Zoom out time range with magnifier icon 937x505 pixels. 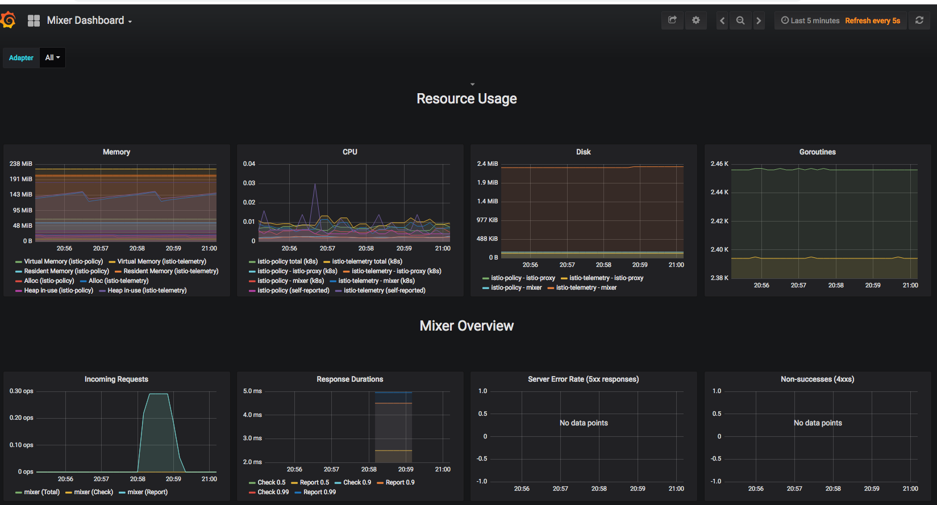click(x=740, y=20)
